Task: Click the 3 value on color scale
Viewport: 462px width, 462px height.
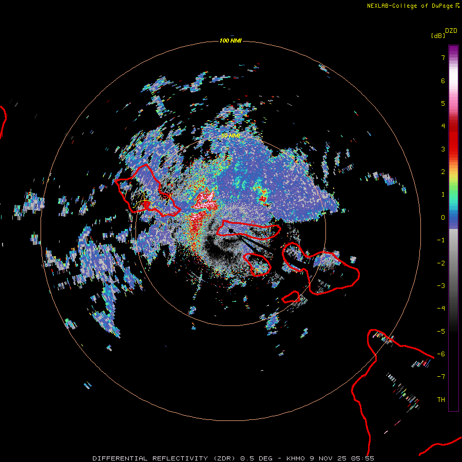Action: [443, 149]
